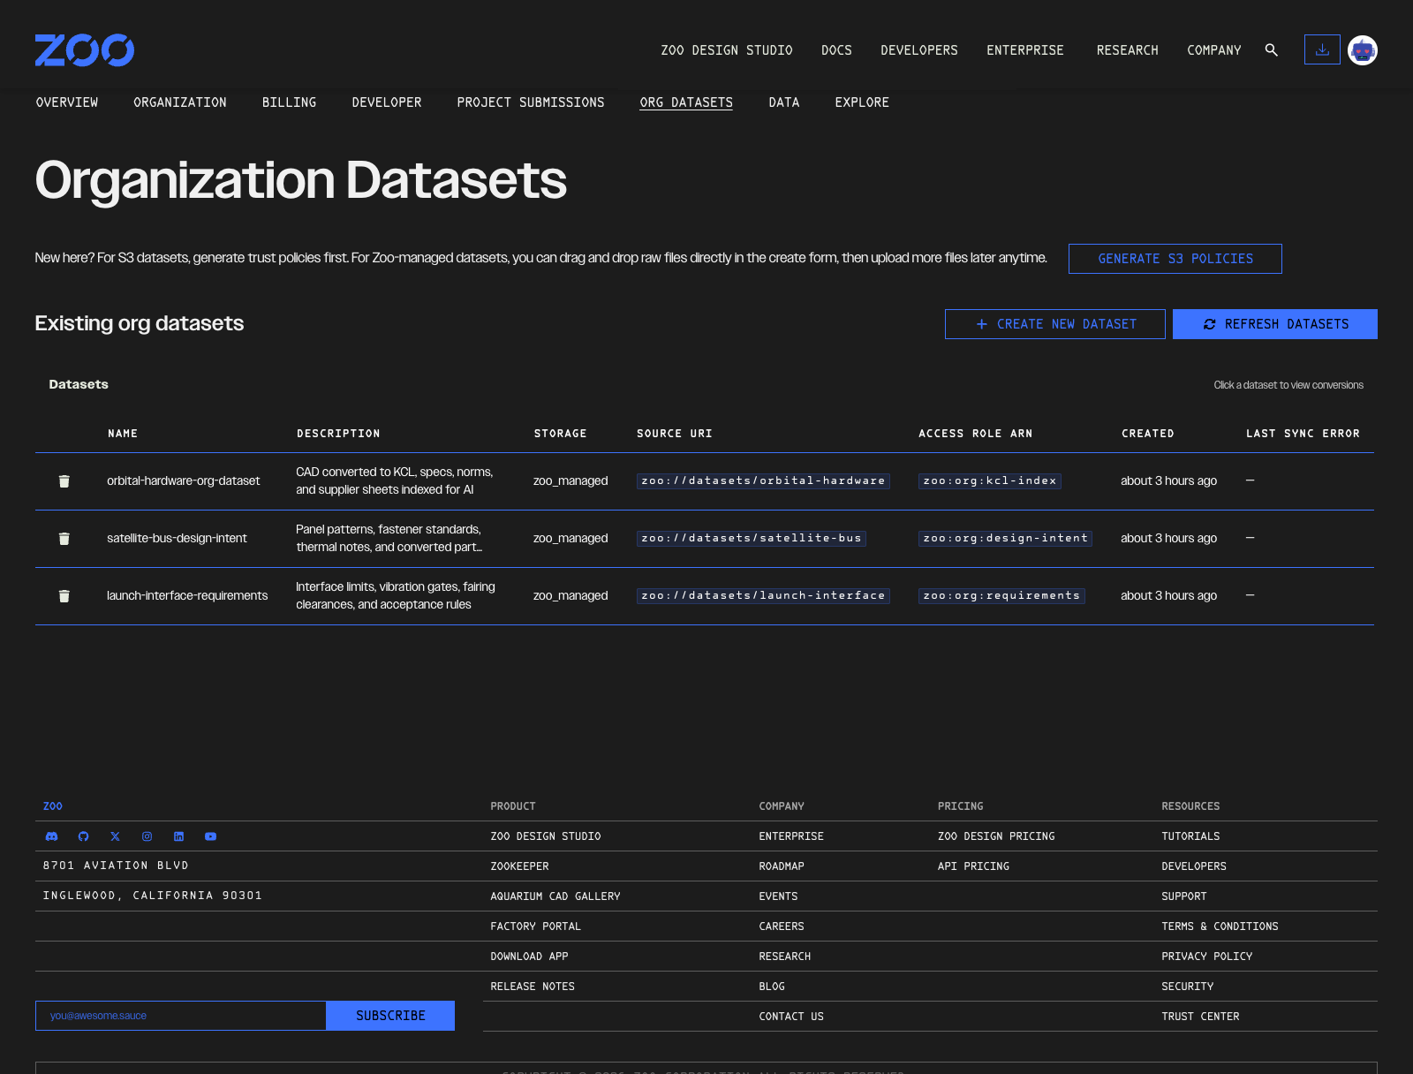Open the X (Twitter) footer icon
The height and width of the screenshot is (1074, 1413).
click(x=116, y=836)
